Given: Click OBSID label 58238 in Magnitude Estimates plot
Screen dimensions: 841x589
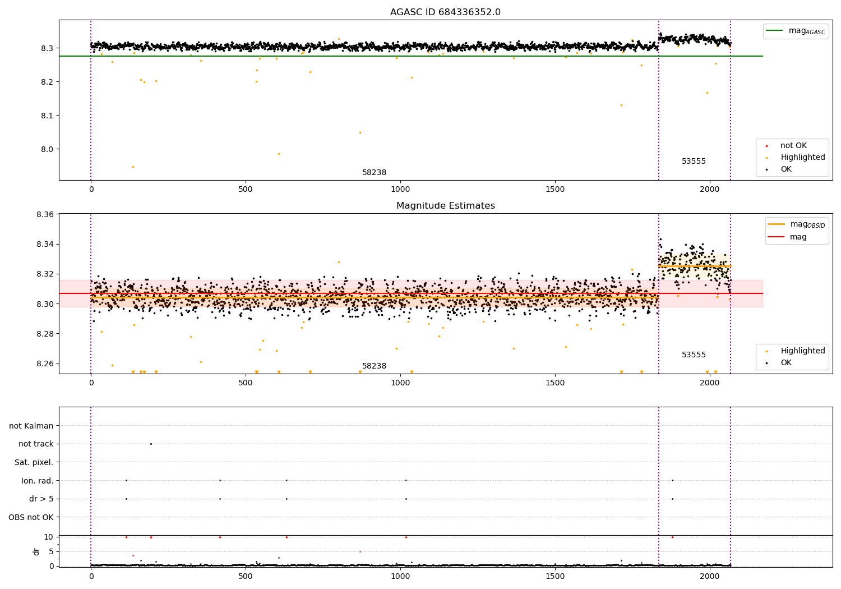Looking at the screenshot, I should pos(374,366).
